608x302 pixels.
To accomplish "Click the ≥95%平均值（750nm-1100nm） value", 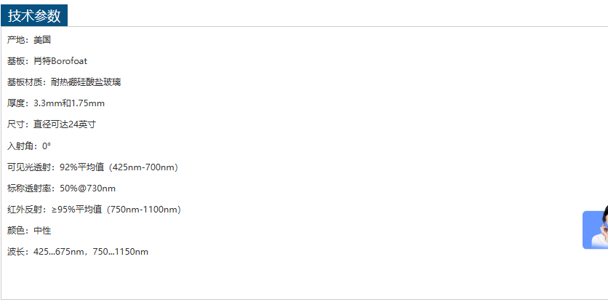I will pos(116,210).
